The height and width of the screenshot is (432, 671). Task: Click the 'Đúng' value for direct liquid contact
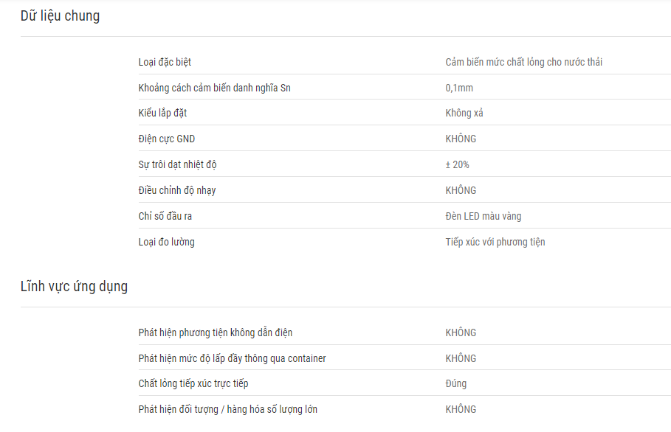[455, 384]
